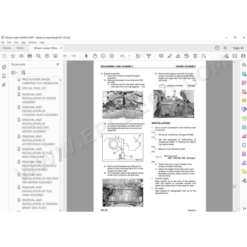Print the document using the printer icon
This screenshot has width=247, height=247.
tap(30, 56)
